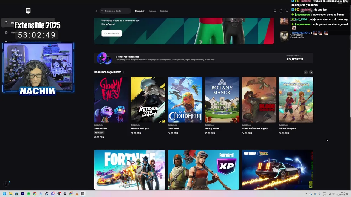Open the Fortnite XP banner card

tap(203, 170)
